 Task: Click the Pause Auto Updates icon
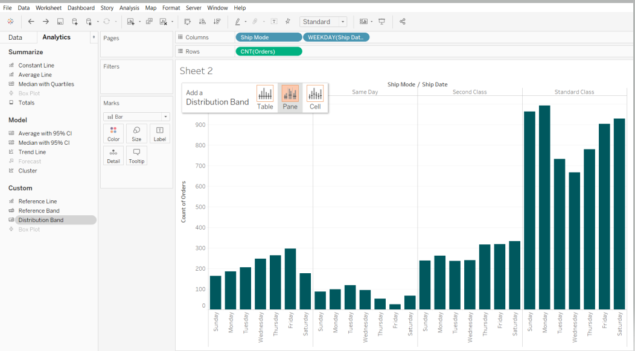[x=89, y=22]
